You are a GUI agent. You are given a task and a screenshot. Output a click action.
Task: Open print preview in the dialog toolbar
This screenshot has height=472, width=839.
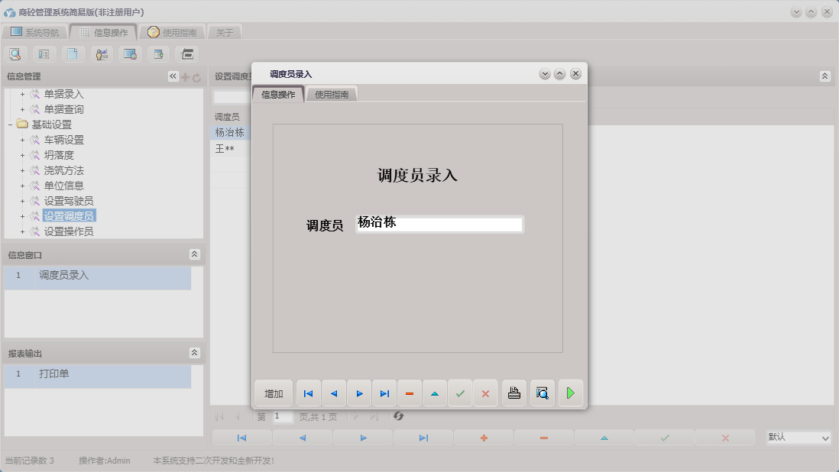pos(543,393)
